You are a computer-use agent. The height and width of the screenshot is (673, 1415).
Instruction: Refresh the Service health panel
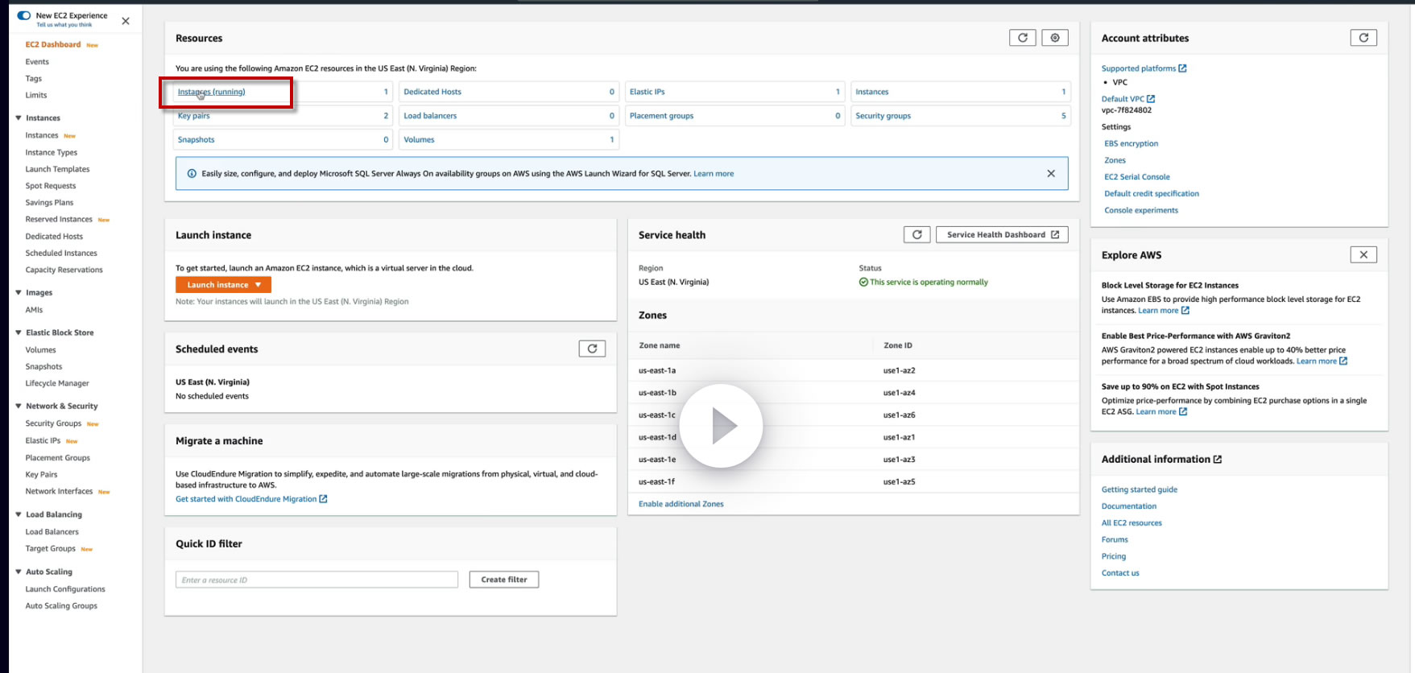[x=916, y=235]
